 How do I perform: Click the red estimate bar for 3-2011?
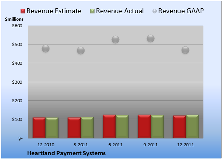(74, 128)
